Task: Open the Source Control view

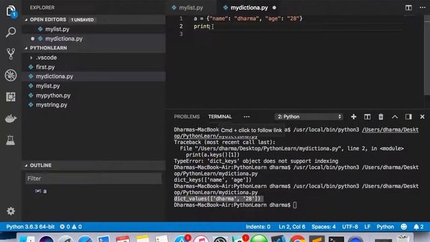Action: pos(11,54)
